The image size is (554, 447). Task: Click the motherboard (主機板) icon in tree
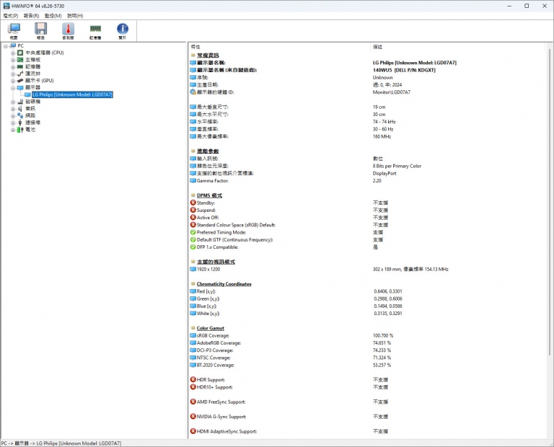[20, 60]
